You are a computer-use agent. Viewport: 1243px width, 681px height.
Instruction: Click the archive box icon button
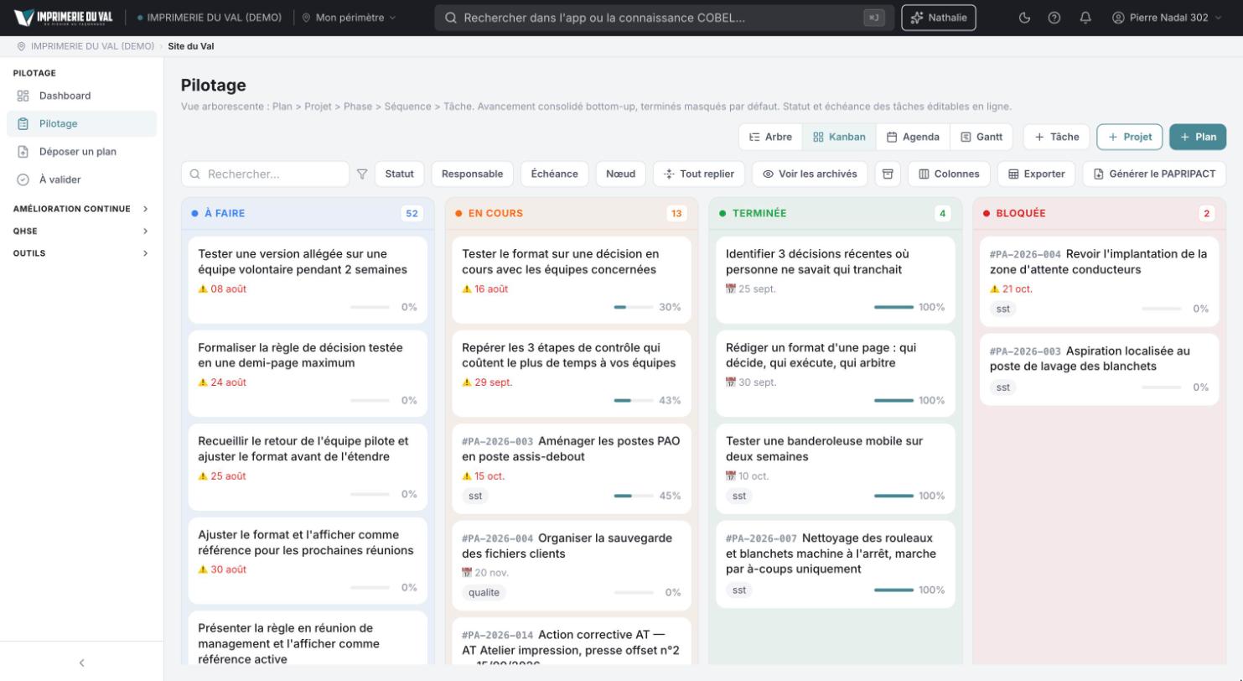(888, 174)
